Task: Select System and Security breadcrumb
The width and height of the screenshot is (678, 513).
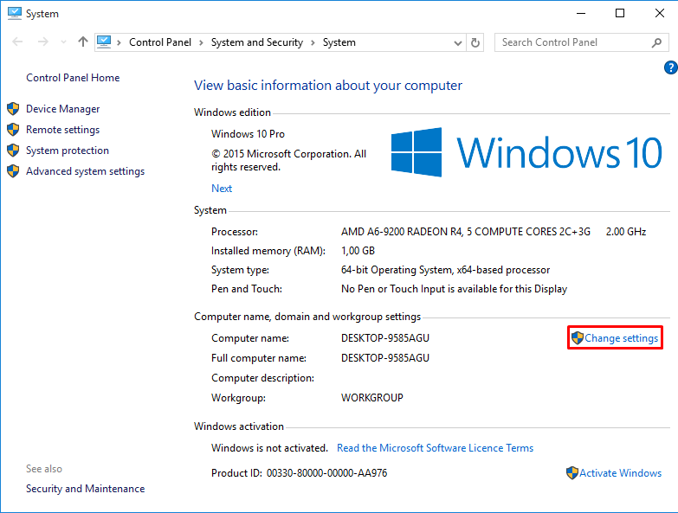Action: [257, 42]
